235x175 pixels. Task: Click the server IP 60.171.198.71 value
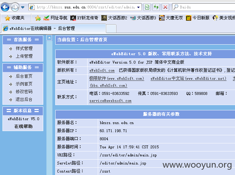(x=113, y=131)
